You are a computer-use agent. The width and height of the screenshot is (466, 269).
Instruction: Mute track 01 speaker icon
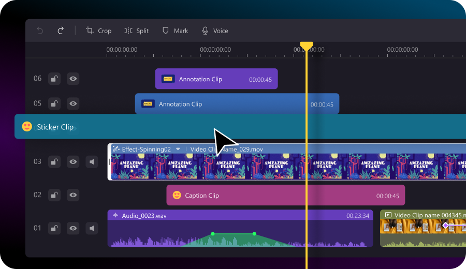click(x=92, y=228)
